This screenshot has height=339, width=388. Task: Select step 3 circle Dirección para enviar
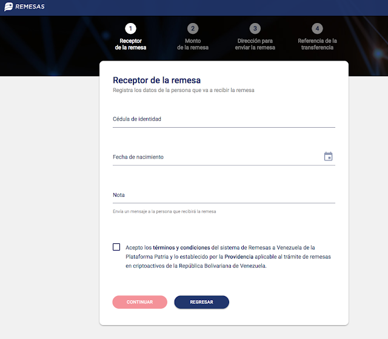(x=255, y=28)
